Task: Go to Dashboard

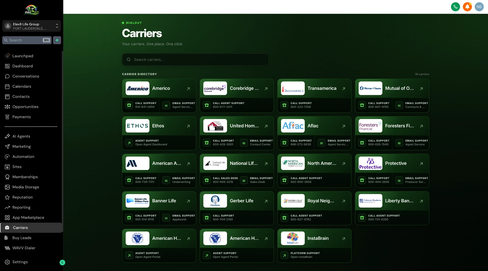Action: 31,66
